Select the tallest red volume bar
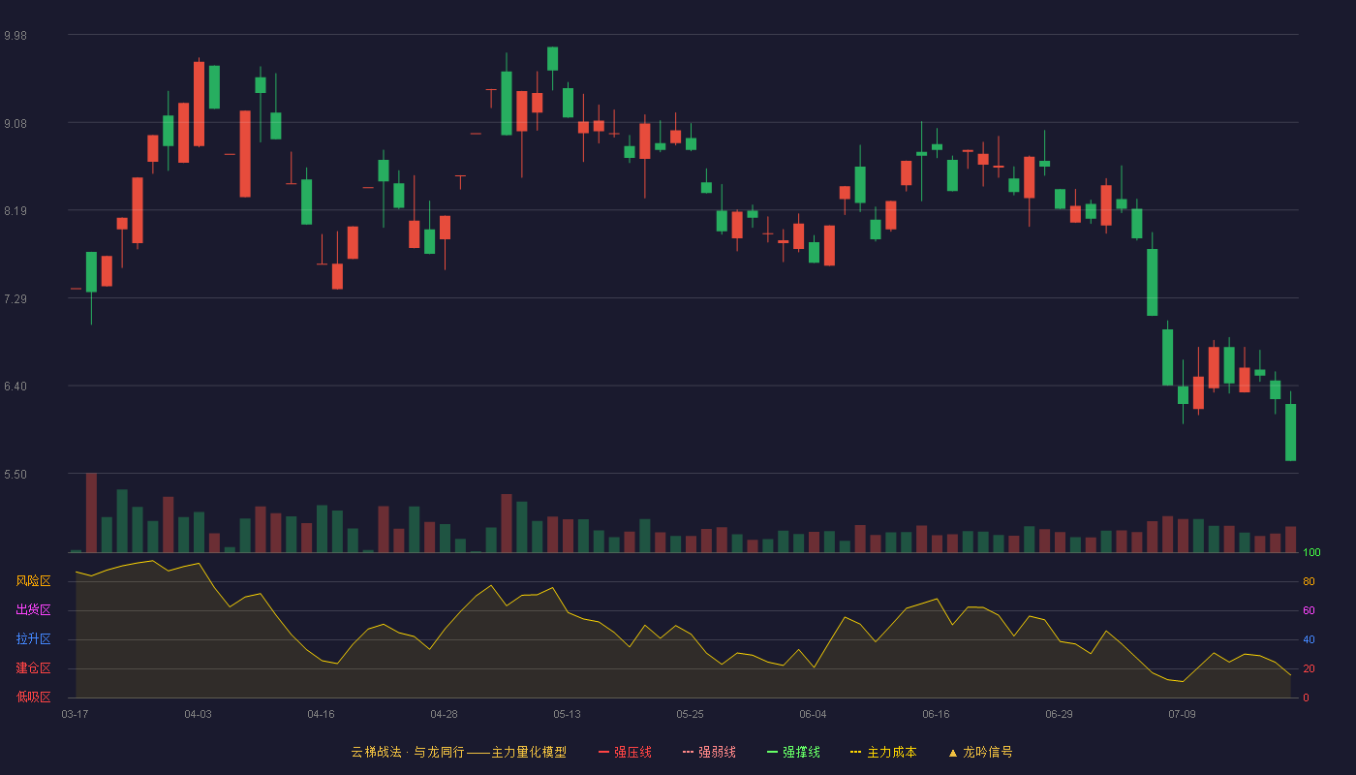 click(91, 512)
